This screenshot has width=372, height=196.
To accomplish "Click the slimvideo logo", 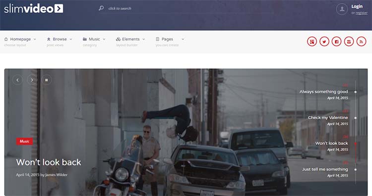I will tap(33, 8).
